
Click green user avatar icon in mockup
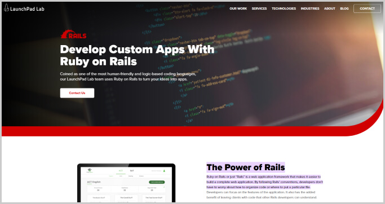tap(164, 171)
